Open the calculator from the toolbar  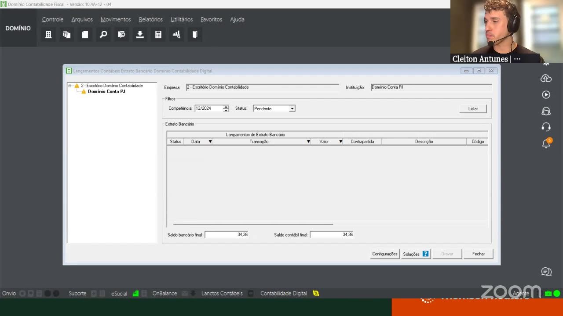click(x=158, y=34)
